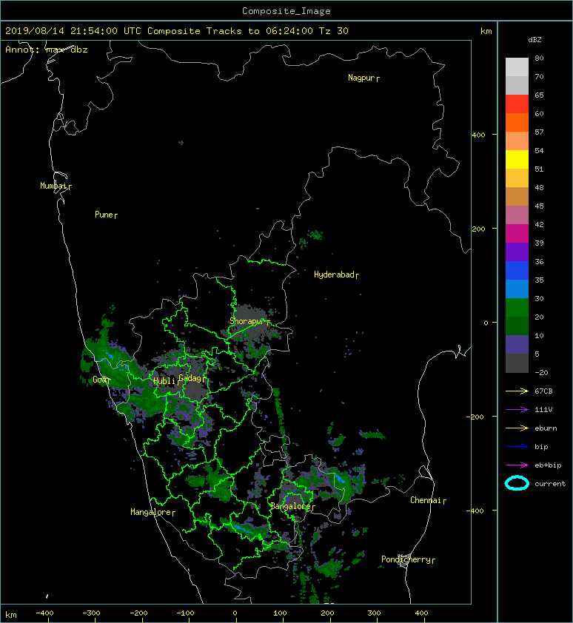
Task: Click the Shorapur radar site label
Action: (247, 321)
